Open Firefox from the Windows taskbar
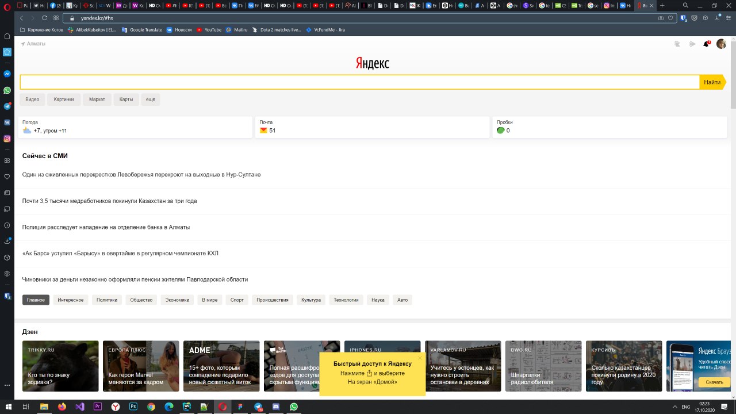This screenshot has width=736, height=414. click(x=62, y=407)
